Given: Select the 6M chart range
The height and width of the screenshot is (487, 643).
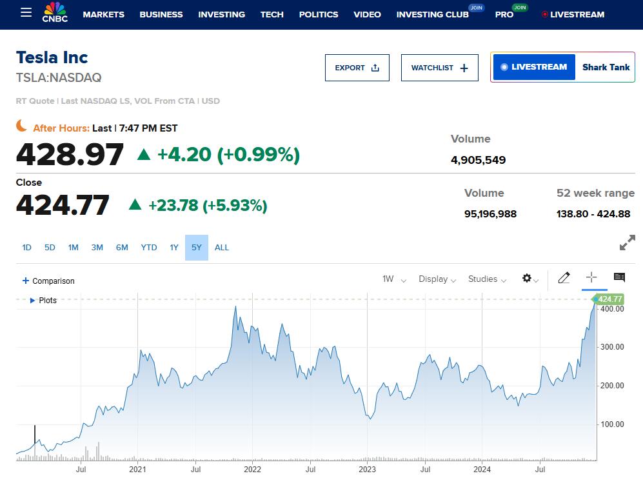Looking at the screenshot, I should 122,248.
